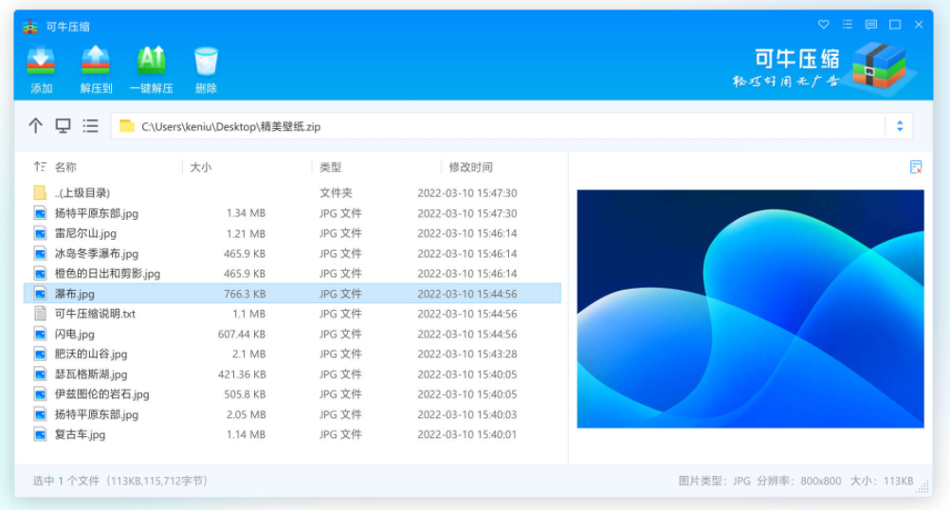
Task: Click the 505.8 KB size cell
Action: click(245, 394)
